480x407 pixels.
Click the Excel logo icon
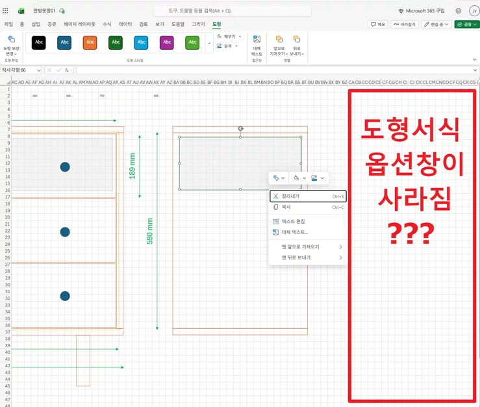(x=21, y=11)
